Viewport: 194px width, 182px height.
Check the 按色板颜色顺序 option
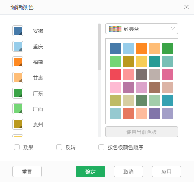[101, 147]
